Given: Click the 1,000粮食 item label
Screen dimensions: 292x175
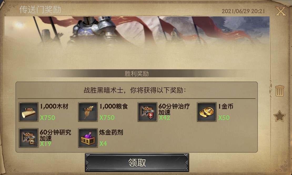Looking at the screenshot, I should 114,106.
